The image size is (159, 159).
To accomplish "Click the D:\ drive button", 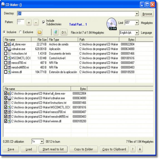I will tap(64, 32).
